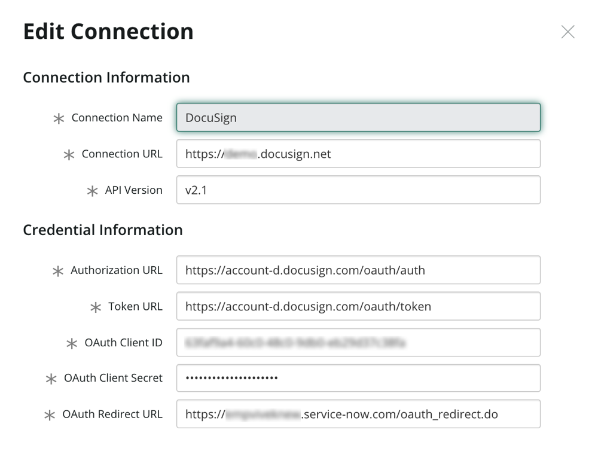Click the Credential Information section heading
The width and height of the screenshot is (598, 451).
[103, 230]
